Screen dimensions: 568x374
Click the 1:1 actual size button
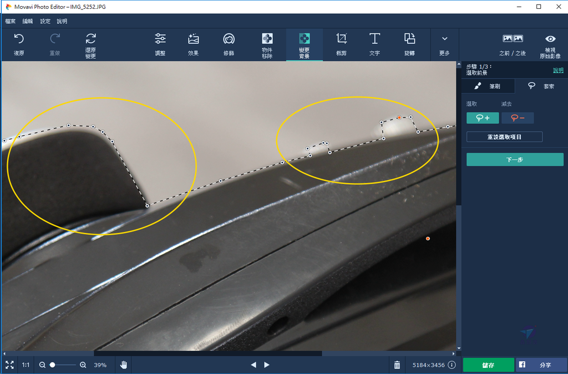coord(26,365)
